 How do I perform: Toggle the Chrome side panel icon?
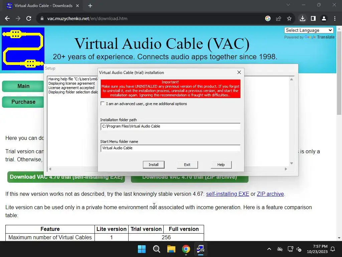[x=313, y=19]
